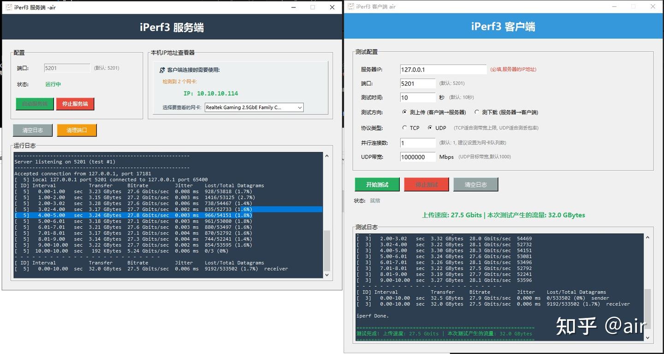The width and height of the screenshot is (664, 354).
Task: Click client log 'iperf Done.' line
Action: point(373,316)
